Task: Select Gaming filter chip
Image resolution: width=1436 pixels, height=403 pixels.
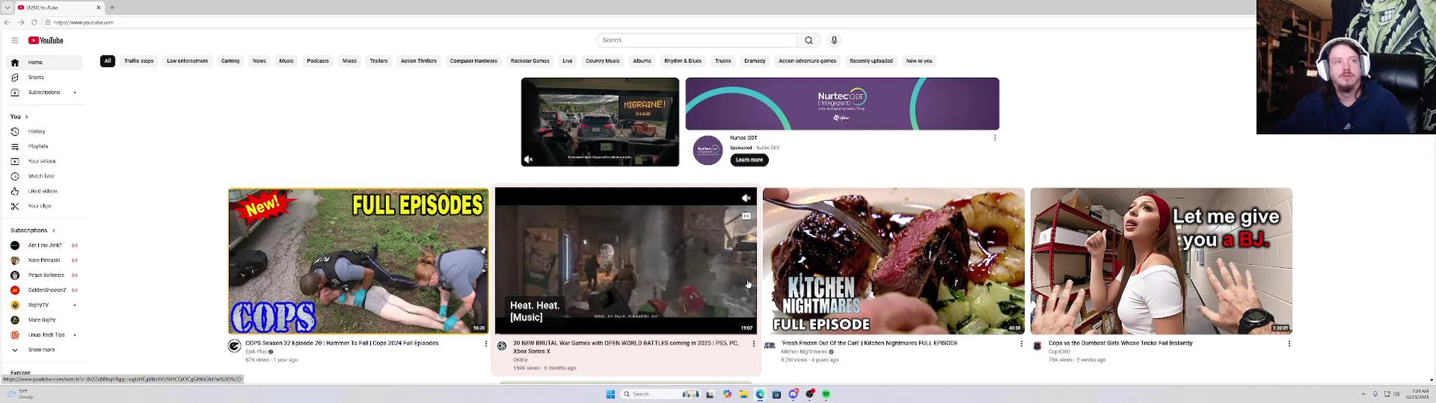Action: click(230, 61)
